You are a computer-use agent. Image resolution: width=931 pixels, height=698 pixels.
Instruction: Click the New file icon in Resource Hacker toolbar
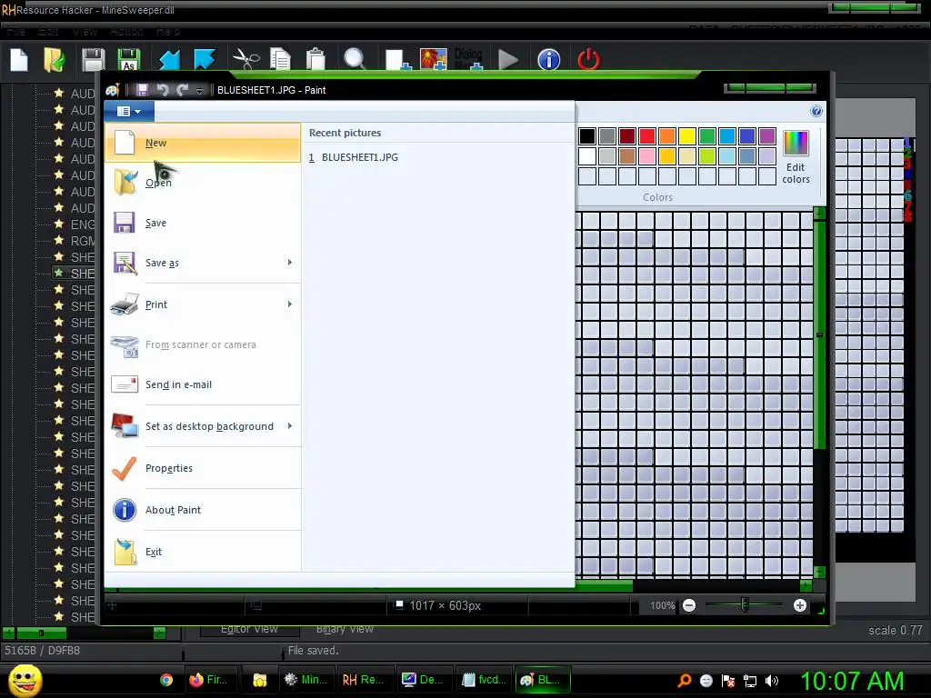point(19,60)
